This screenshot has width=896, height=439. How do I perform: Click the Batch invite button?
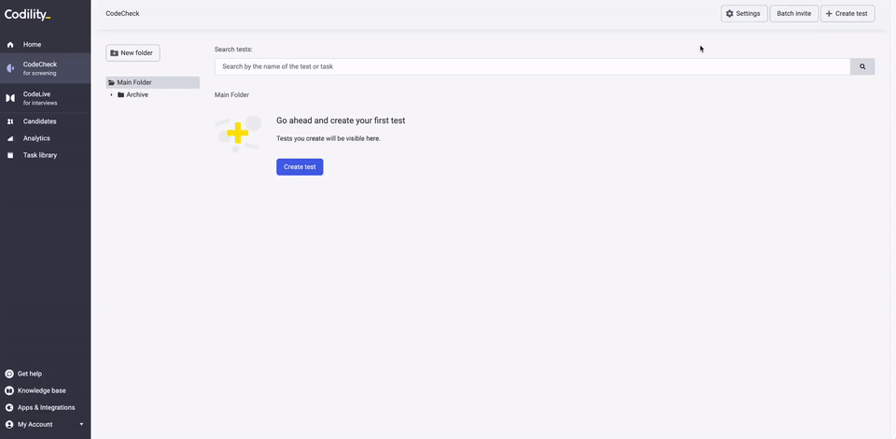click(793, 14)
